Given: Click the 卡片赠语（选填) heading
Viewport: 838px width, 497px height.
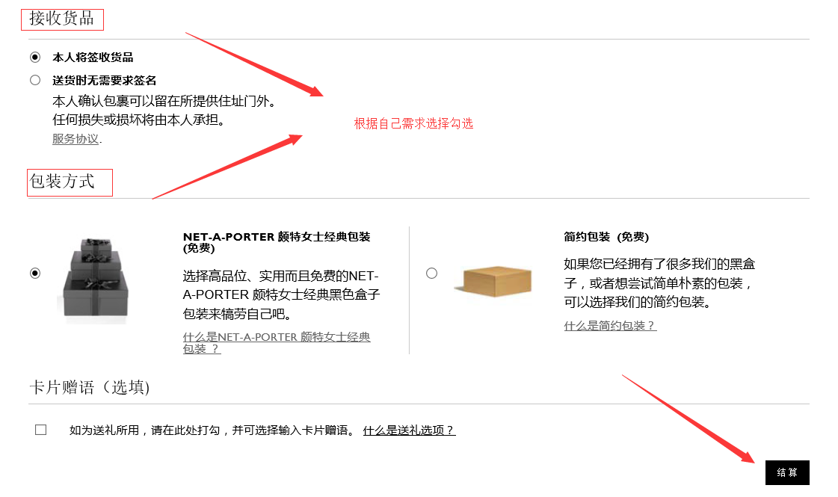Looking at the screenshot, I should tap(89, 387).
